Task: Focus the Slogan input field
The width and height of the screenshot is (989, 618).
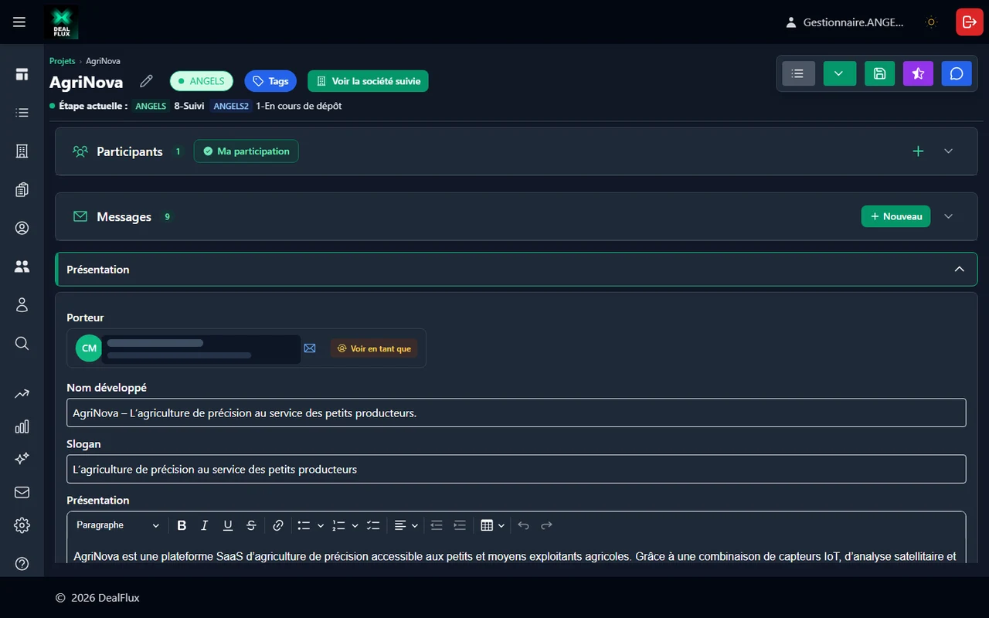Action: (x=516, y=469)
